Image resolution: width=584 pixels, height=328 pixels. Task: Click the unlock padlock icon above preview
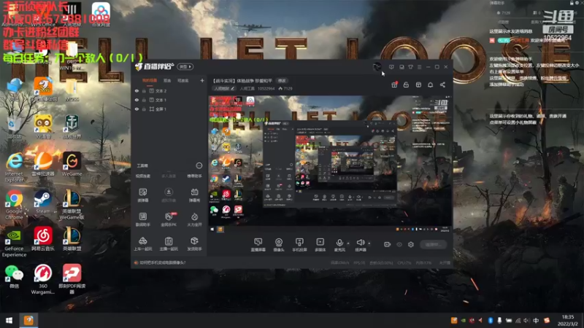click(406, 85)
